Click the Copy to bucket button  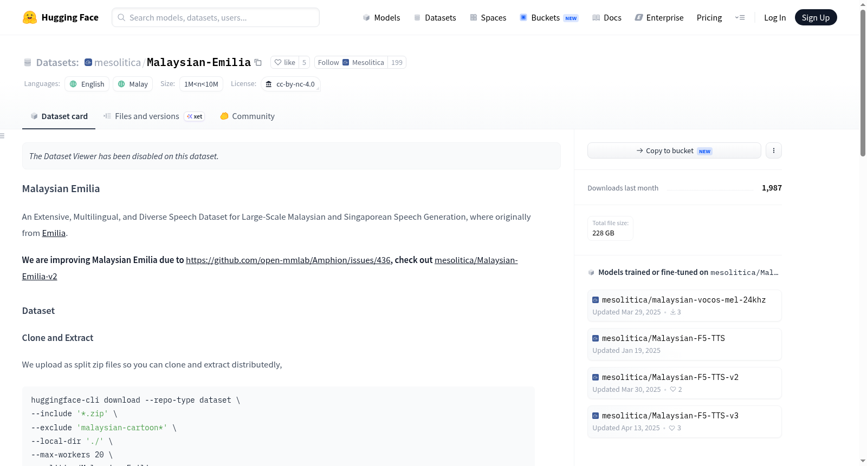click(674, 150)
